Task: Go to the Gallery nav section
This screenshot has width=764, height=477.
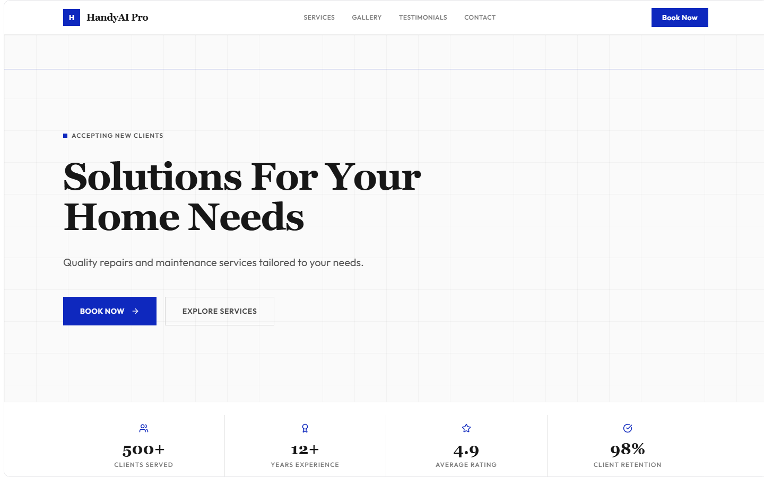Action: tap(367, 17)
